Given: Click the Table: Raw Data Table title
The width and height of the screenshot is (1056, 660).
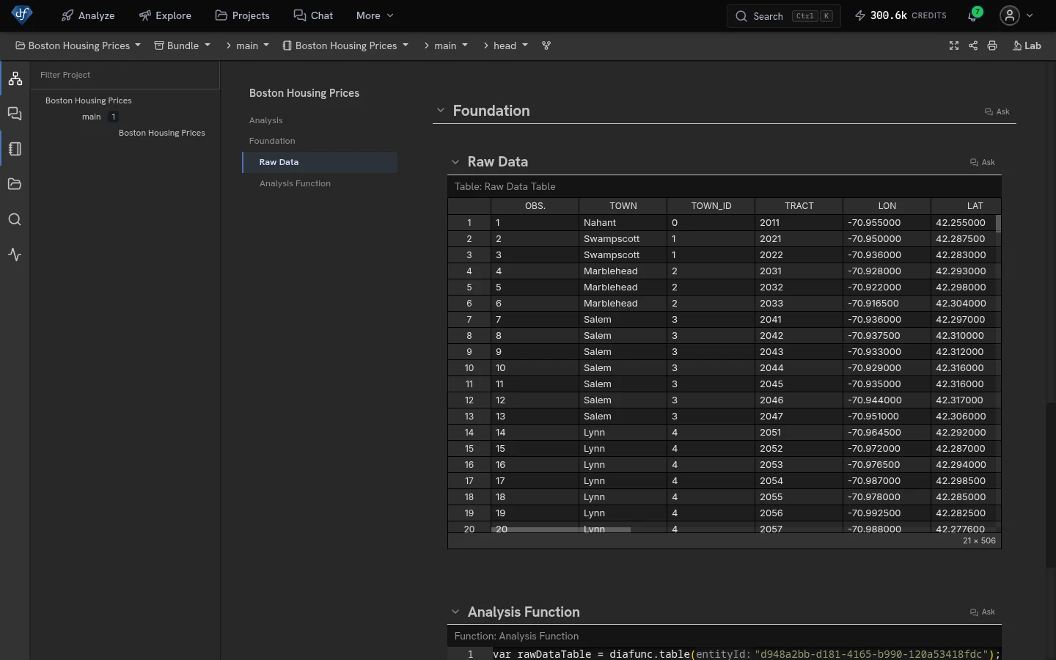Looking at the screenshot, I should [x=505, y=186].
